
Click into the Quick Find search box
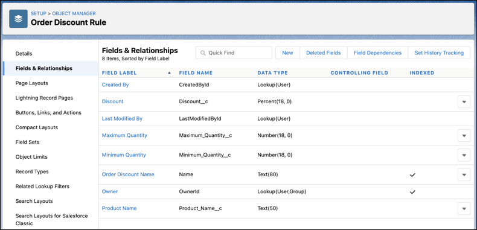[234, 53]
